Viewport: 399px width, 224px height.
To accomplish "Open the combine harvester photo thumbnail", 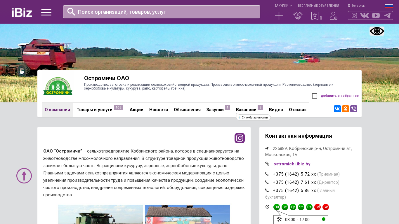I will 100,214.
